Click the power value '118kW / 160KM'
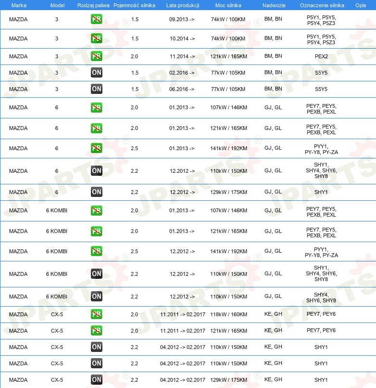 [228, 314]
